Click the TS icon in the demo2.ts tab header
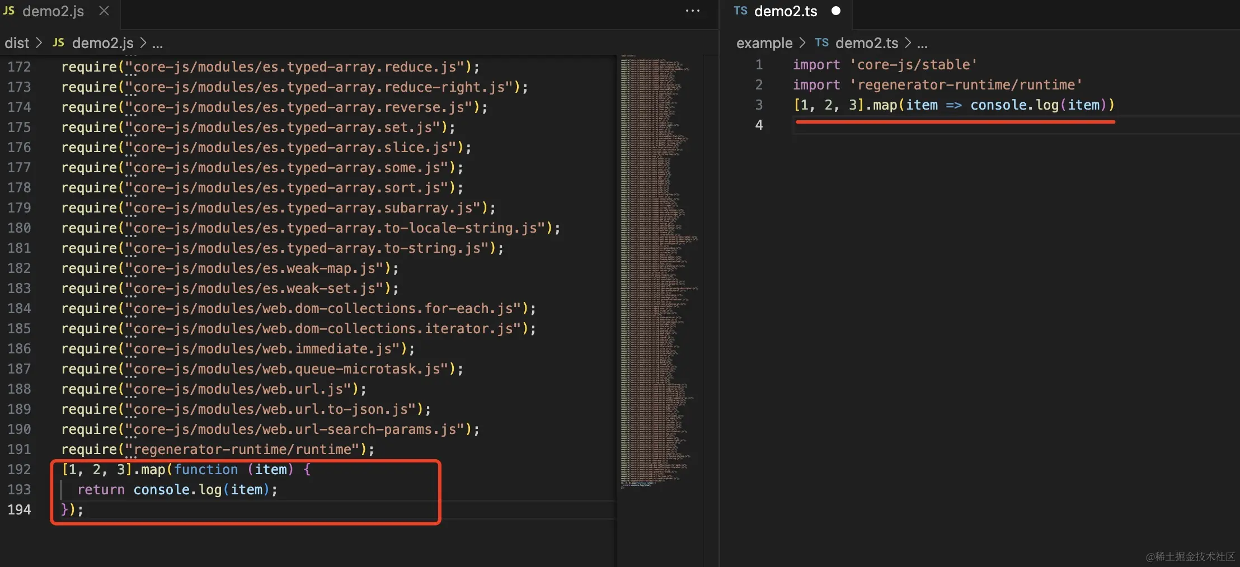Image resolution: width=1240 pixels, height=567 pixels. tap(740, 11)
